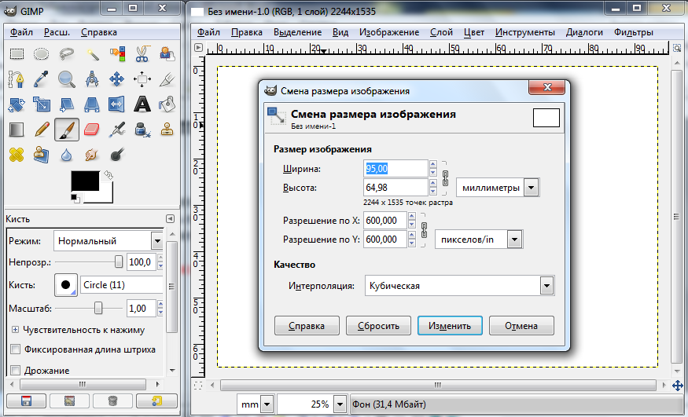Select the Dodge/Burn tool
This screenshot has width=688, height=417.
pyautogui.click(x=117, y=155)
